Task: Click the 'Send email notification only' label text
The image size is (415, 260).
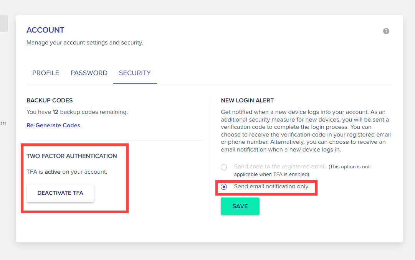Action: point(271,186)
